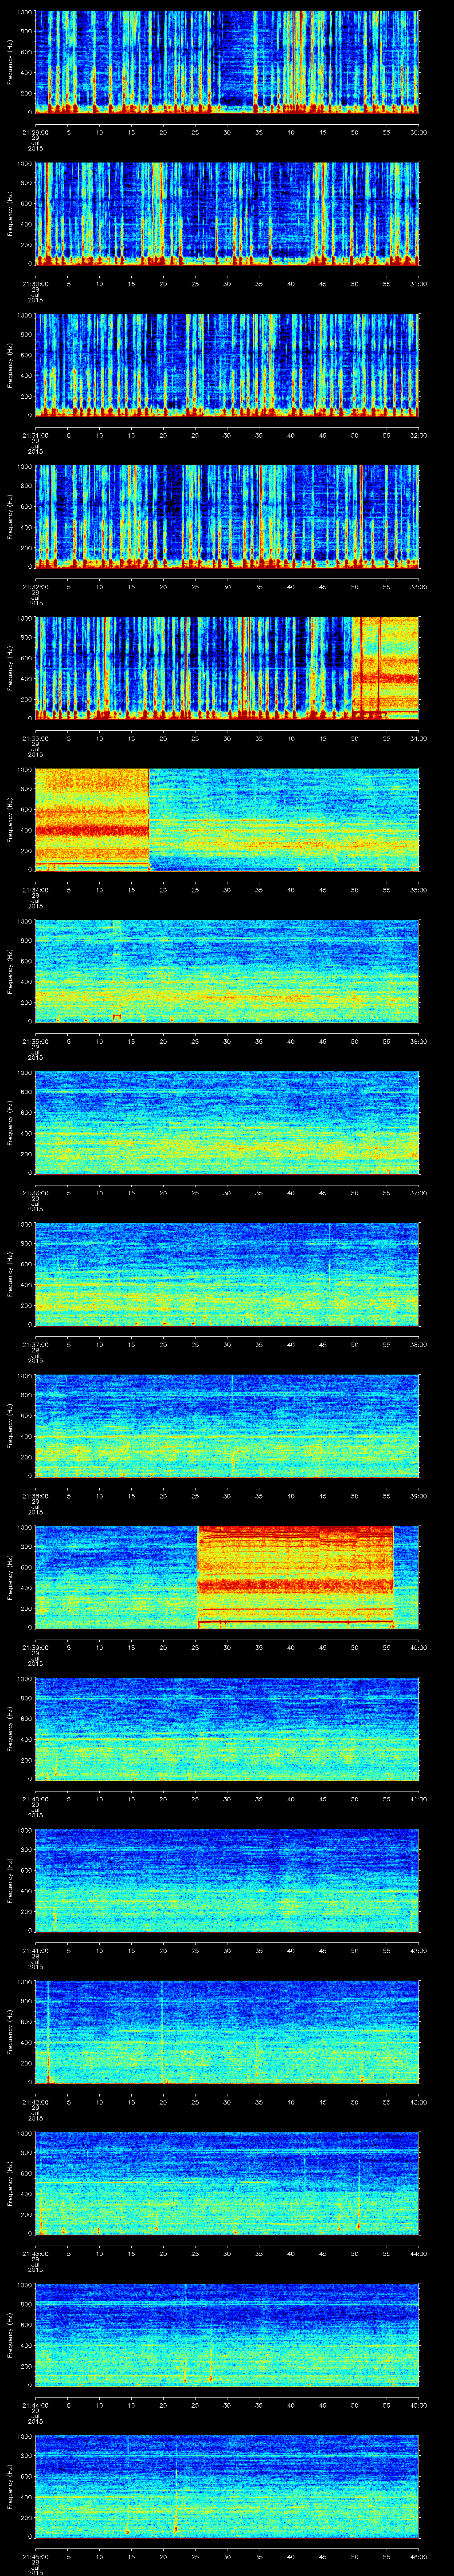Select the "21:45:00" start time label

point(35,2557)
